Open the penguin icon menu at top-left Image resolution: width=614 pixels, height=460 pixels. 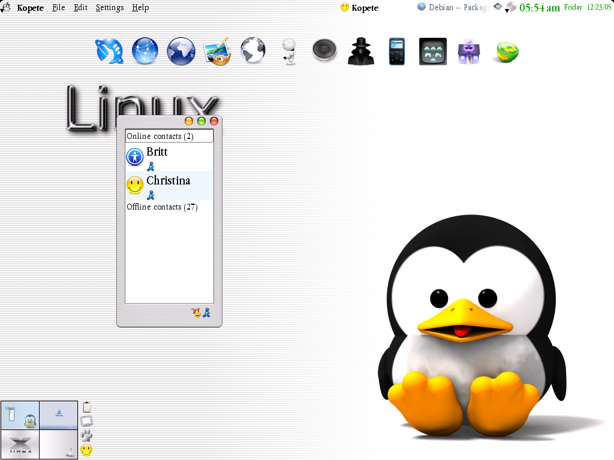[5, 7]
